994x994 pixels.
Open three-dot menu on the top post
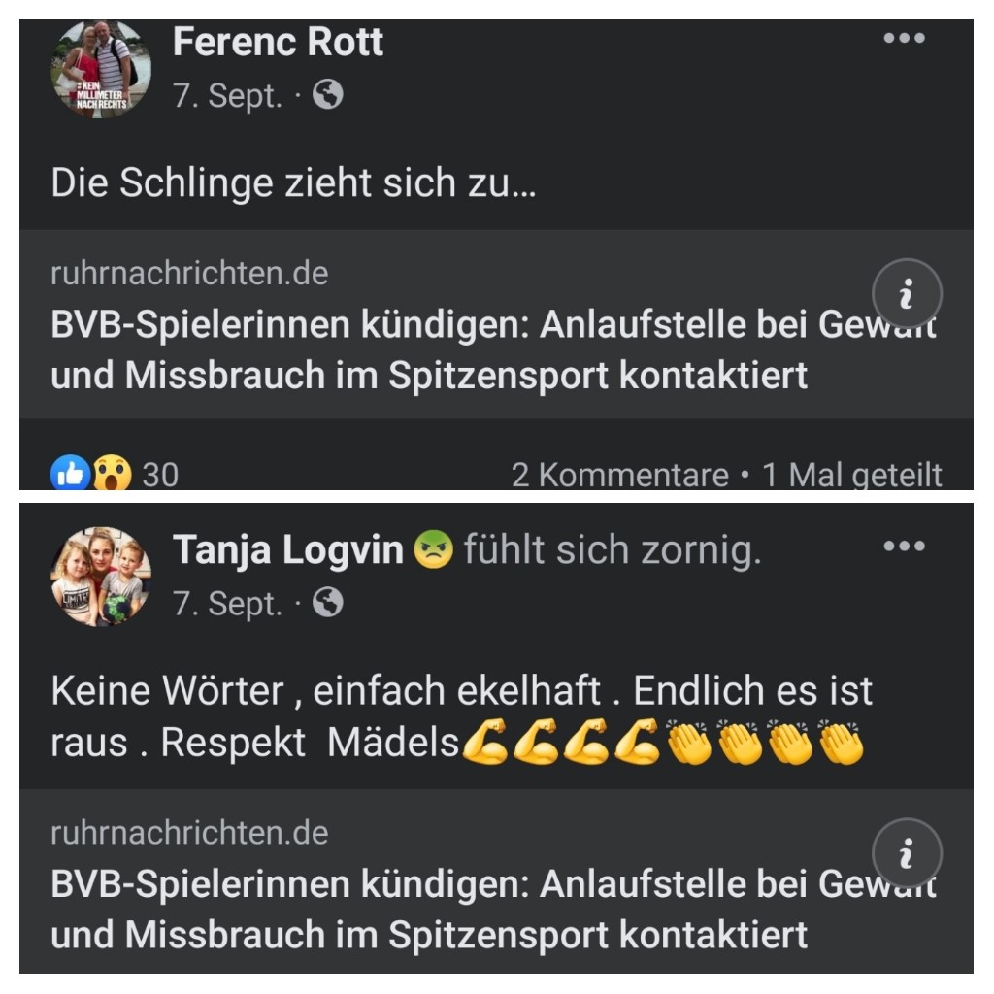(x=904, y=39)
